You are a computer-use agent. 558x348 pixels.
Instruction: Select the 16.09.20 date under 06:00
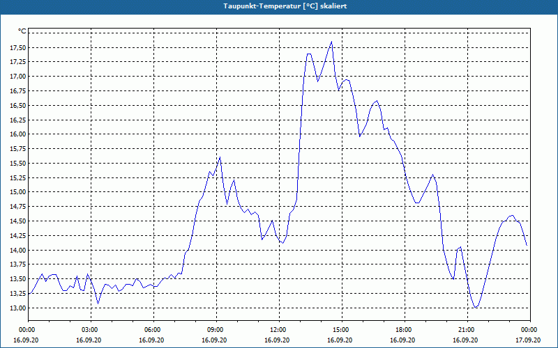click(x=152, y=340)
